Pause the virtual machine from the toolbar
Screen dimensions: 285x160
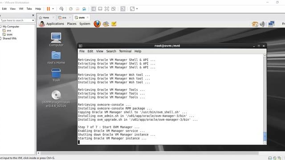pos(49,9)
